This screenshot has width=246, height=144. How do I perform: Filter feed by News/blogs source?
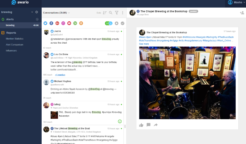point(75,23)
